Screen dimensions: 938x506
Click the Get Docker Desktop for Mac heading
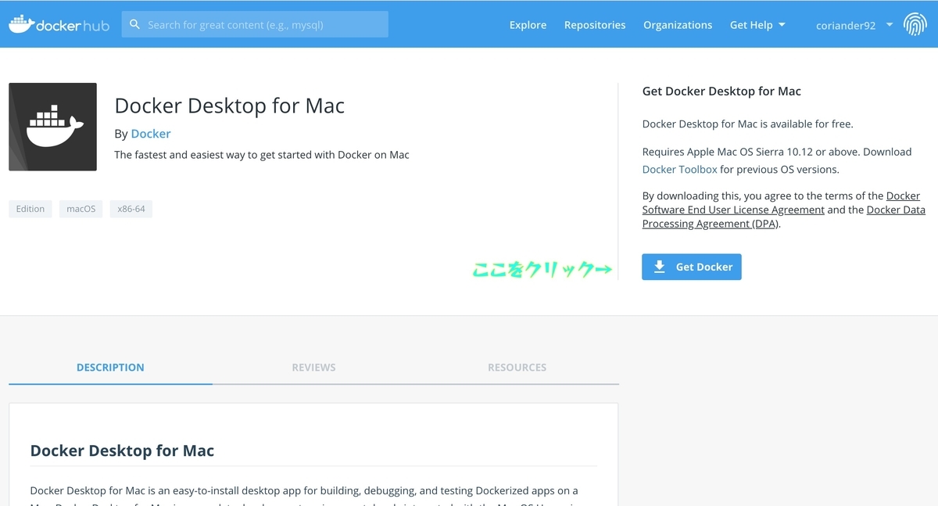click(x=721, y=92)
